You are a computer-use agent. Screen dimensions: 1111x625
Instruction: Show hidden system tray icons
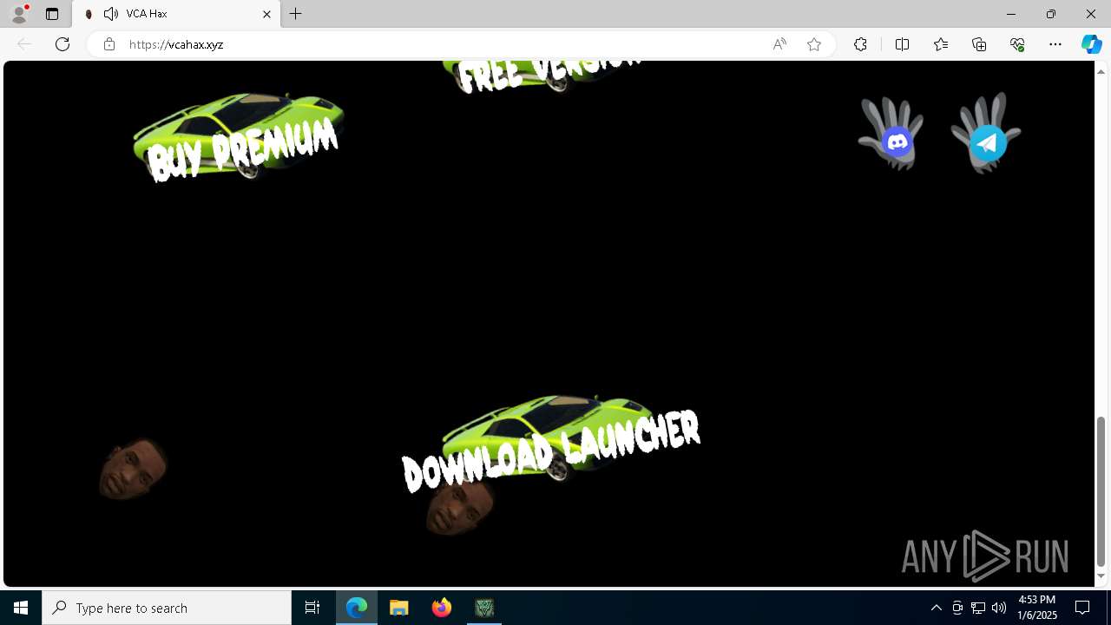(936, 608)
